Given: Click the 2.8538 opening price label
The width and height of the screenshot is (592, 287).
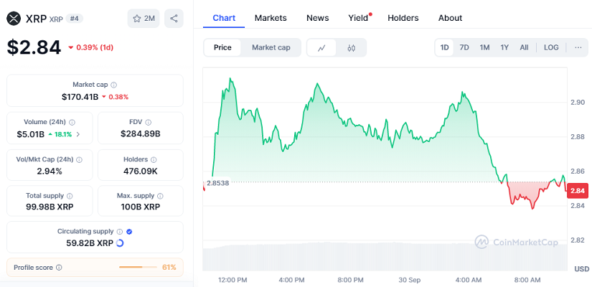Looking at the screenshot, I should [217, 182].
